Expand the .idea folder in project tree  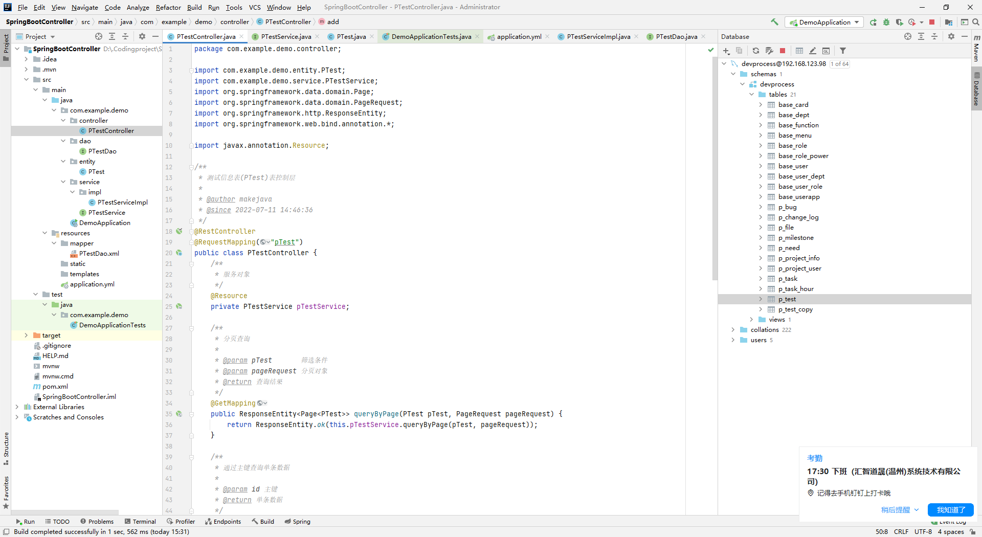point(26,59)
